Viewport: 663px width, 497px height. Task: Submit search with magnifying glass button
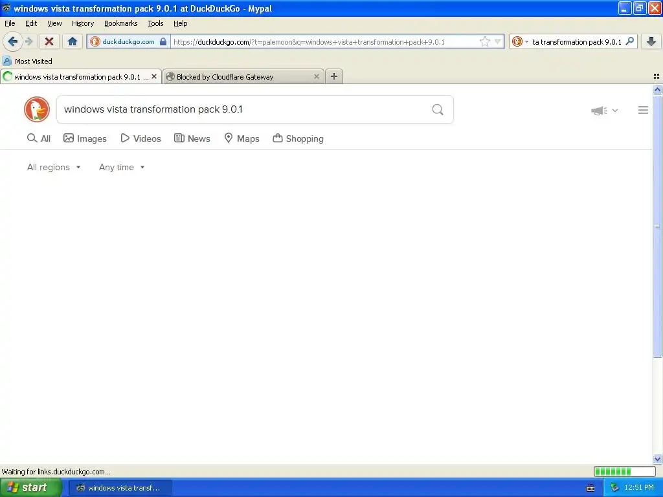click(x=438, y=109)
